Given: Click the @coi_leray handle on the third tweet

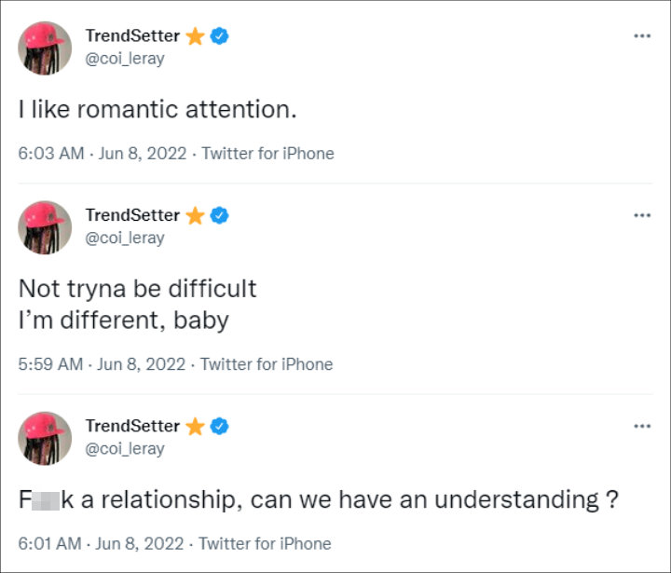Looking at the screenshot, I should pyautogui.click(x=125, y=449).
